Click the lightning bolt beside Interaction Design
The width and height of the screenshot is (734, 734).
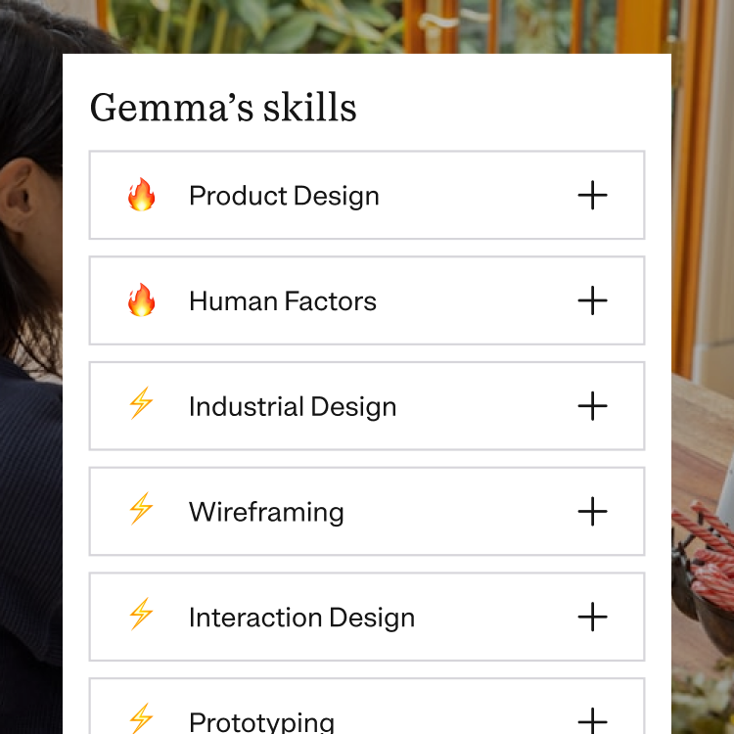point(141,614)
